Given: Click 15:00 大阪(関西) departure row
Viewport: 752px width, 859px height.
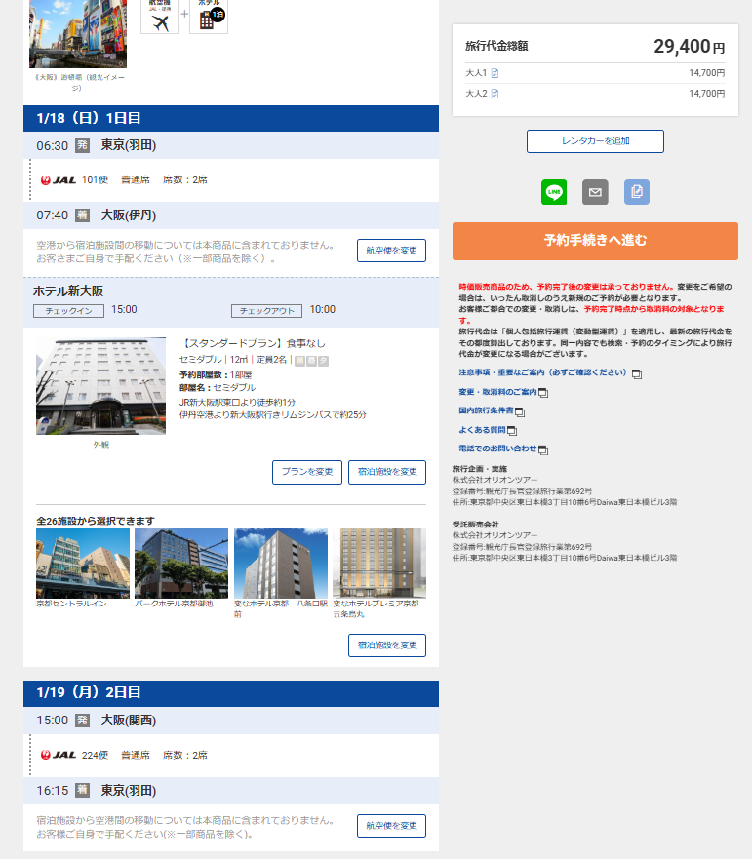Looking at the screenshot, I should click(x=231, y=721).
